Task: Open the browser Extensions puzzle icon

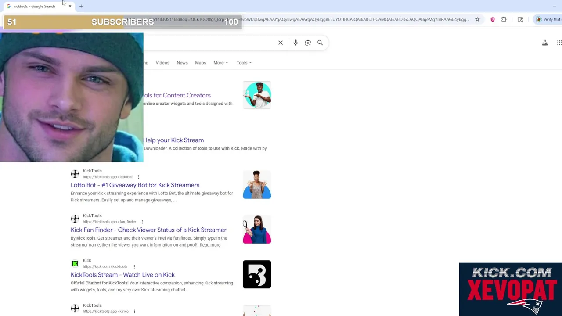Action: tap(504, 19)
